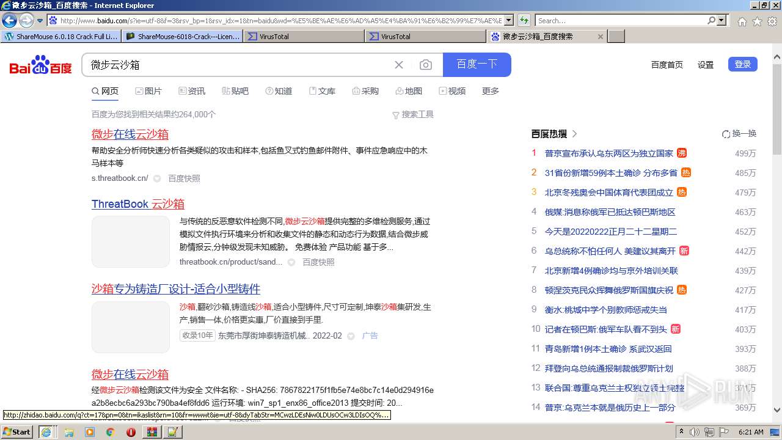Click the verified badge next to s.threatbook.cn/

(157, 178)
